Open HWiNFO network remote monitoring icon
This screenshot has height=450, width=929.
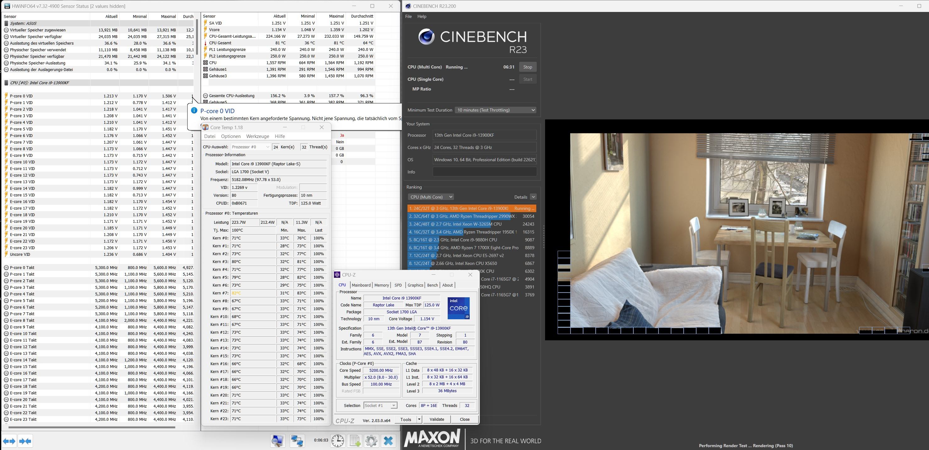pos(297,441)
